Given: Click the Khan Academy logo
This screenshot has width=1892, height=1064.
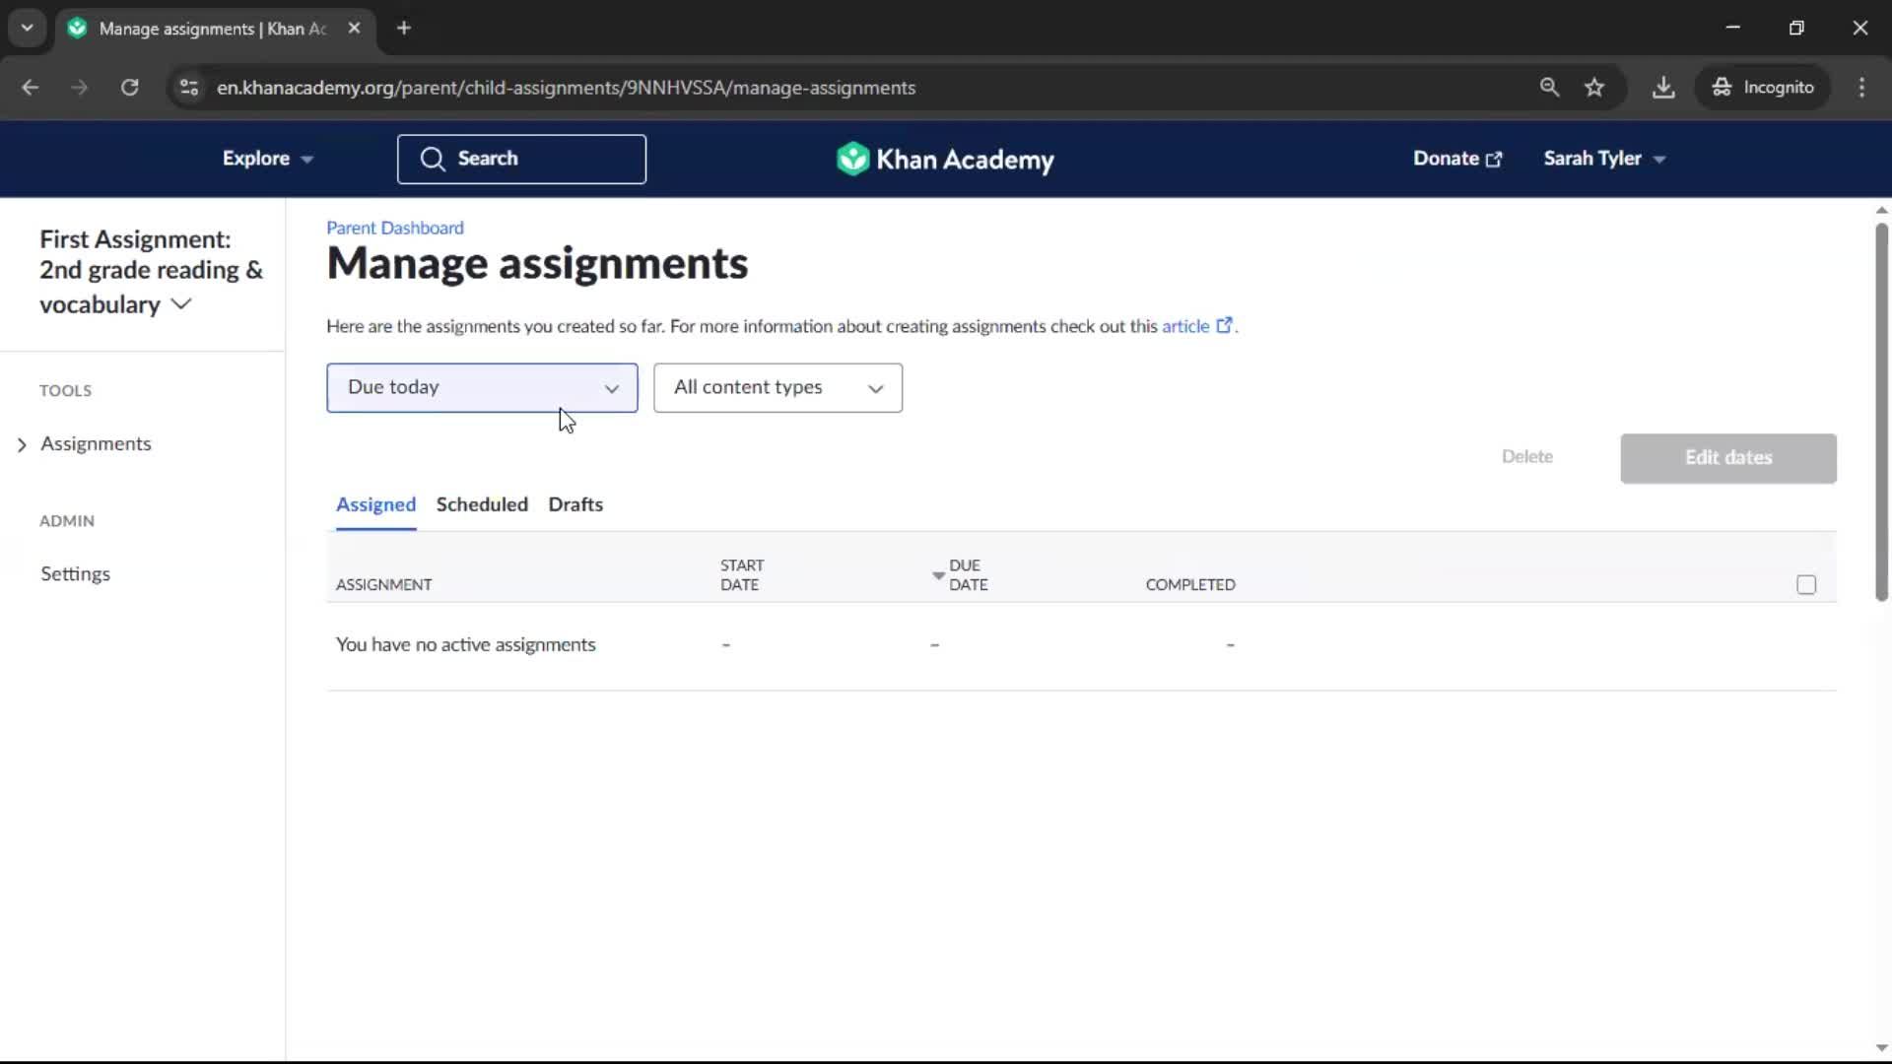Looking at the screenshot, I should pos(945,159).
